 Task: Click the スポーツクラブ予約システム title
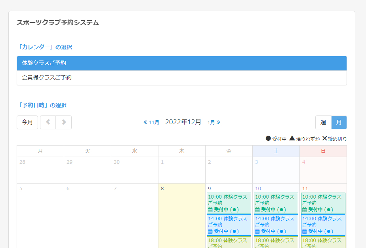point(58,23)
